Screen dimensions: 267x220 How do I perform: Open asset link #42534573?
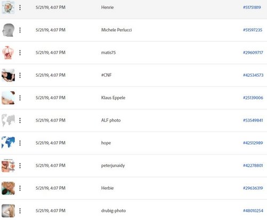[x=253, y=75]
